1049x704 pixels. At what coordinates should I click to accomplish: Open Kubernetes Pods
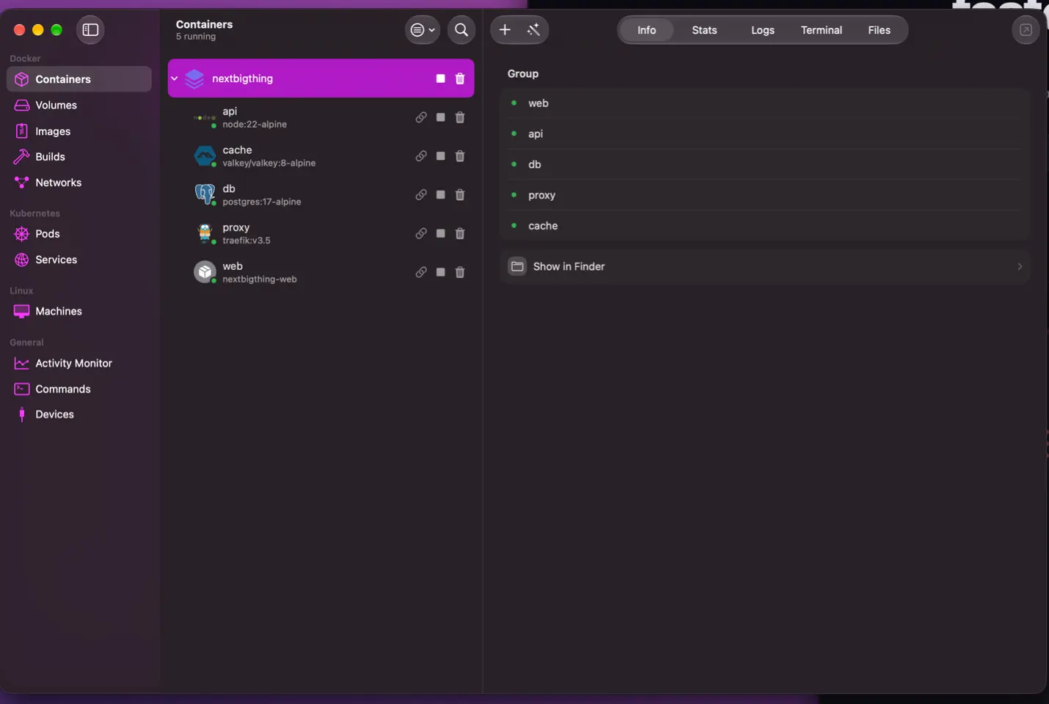point(79,234)
